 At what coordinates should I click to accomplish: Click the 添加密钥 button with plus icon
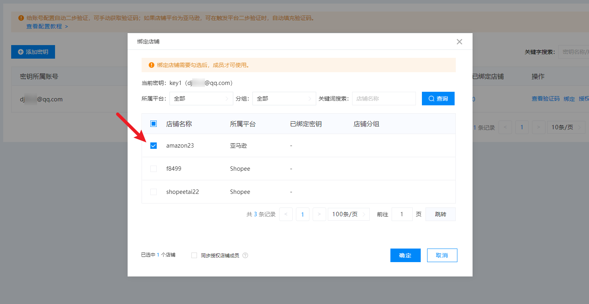click(x=33, y=52)
